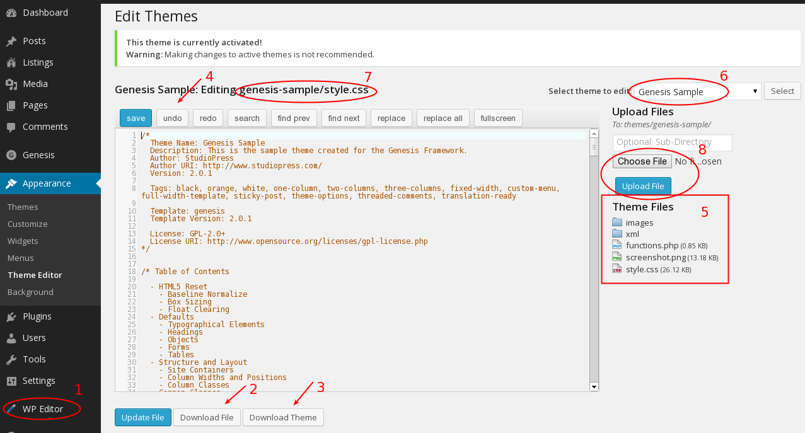Open the images folder under Theme Files
Image resolution: width=805 pixels, height=433 pixels.
click(x=617, y=222)
